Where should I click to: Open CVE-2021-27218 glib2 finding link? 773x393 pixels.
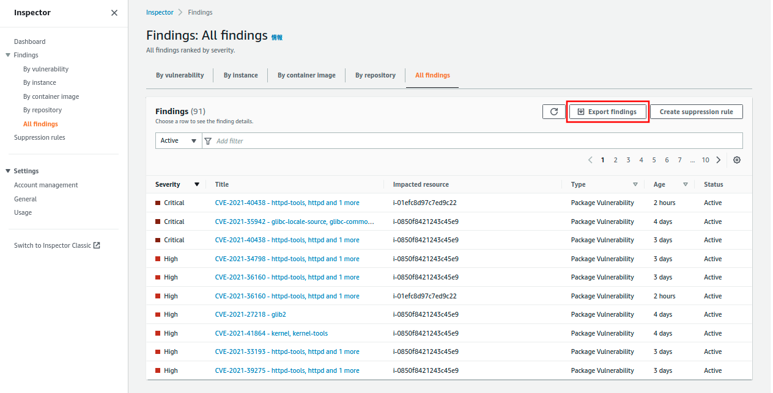click(x=251, y=314)
